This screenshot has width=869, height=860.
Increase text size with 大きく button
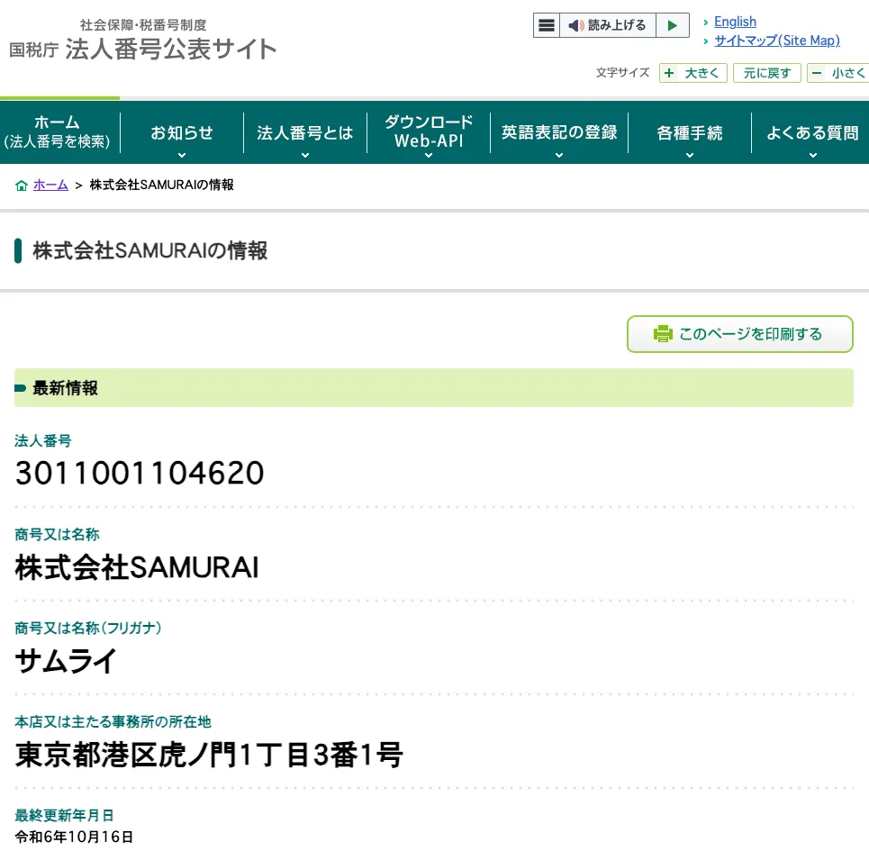click(x=692, y=73)
